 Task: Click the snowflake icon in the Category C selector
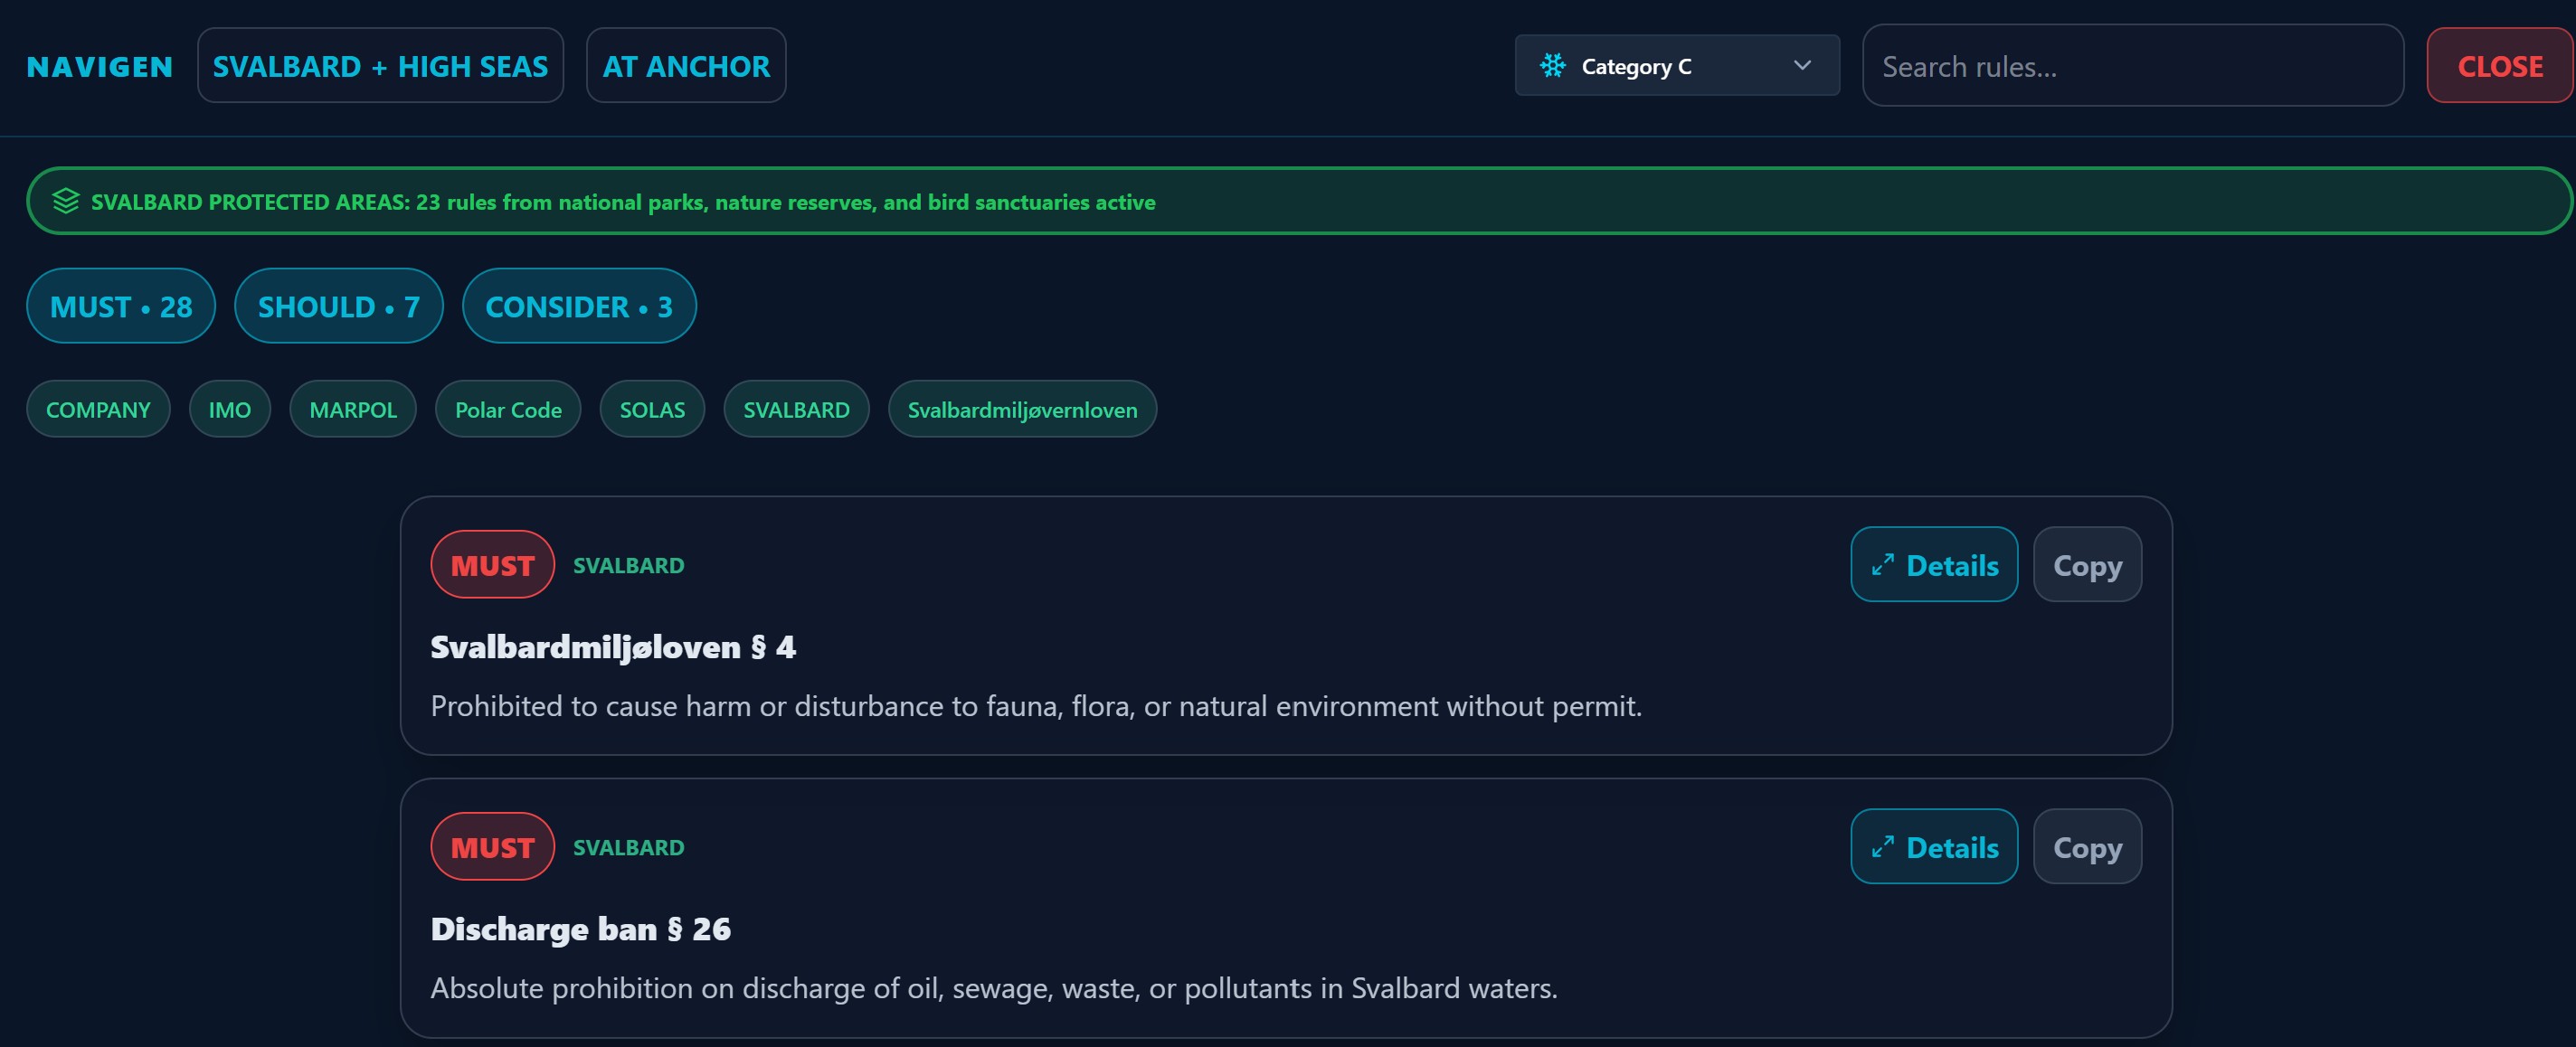[1553, 65]
